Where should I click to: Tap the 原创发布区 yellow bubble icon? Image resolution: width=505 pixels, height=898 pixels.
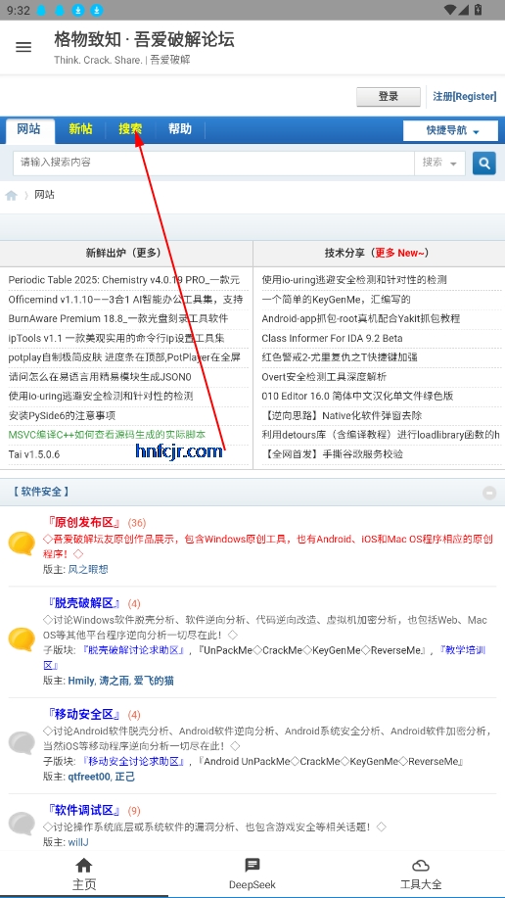tap(22, 543)
